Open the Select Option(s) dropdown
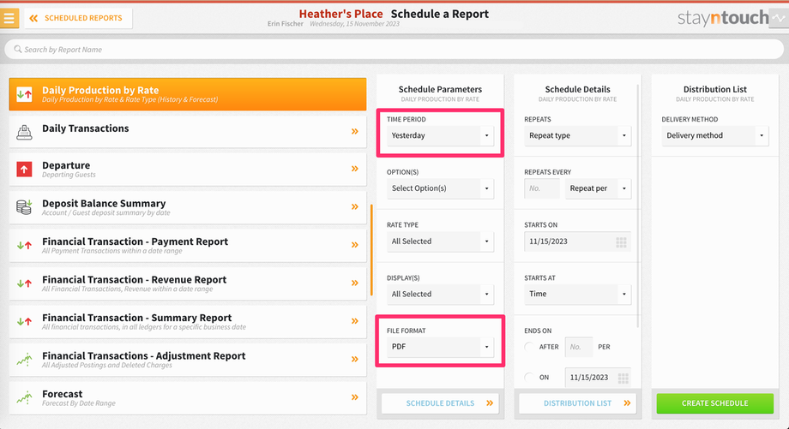The height and width of the screenshot is (429, 789). coord(440,188)
